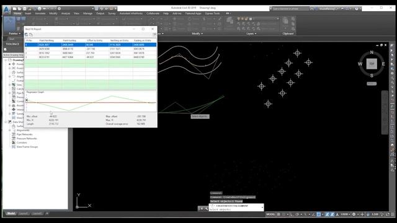This screenshot has height=223, width=397.
Task: Click the Sites icon in Toolspace tree
Action: (14, 85)
